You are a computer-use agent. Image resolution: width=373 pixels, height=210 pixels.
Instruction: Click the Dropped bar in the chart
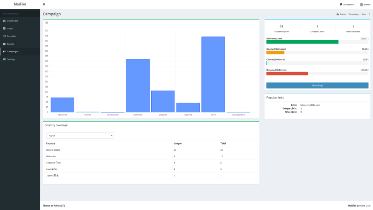click(x=163, y=101)
